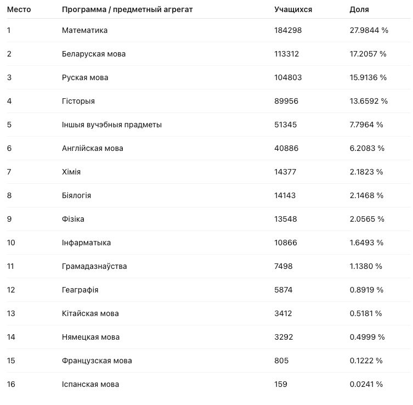Image resolution: width=413 pixels, height=405 pixels.
Task: Click the Место column header
Action: pyautogui.click(x=19, y=9)
